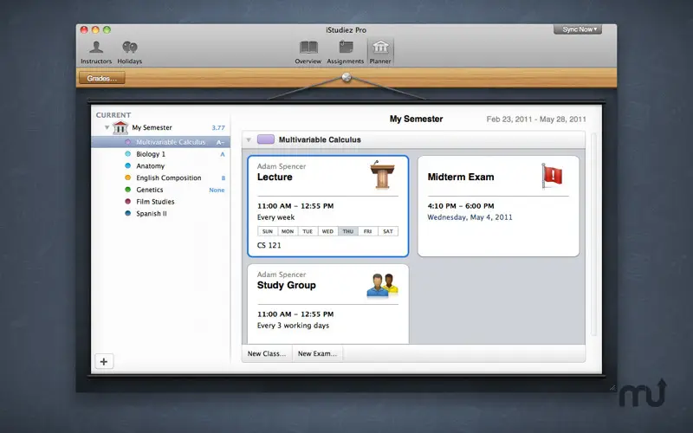Open the Sync Now dropdown
693x433 pixels.
pyautogui.click(x=578, y=29)
